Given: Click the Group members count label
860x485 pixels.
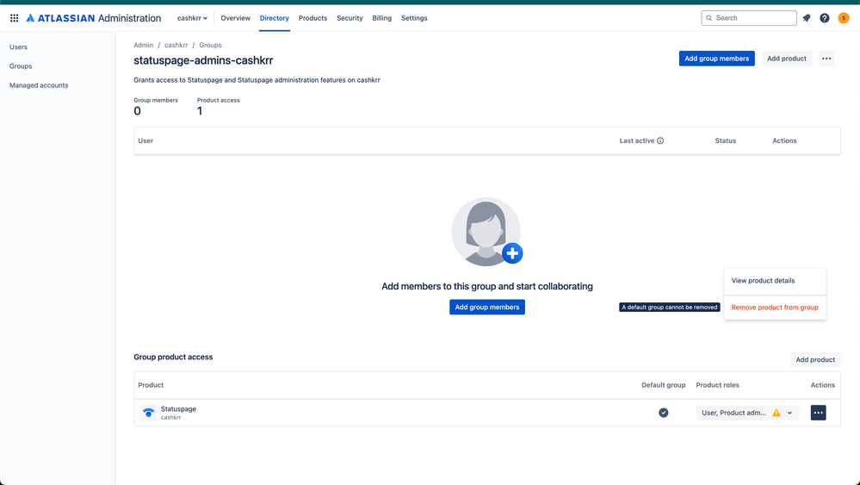Looking at the screenshot, I should coord(156,101).
